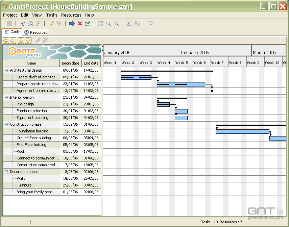Click the Help menu entry
The height and width of the screenshot is (227, 289).
click(90, 15)
